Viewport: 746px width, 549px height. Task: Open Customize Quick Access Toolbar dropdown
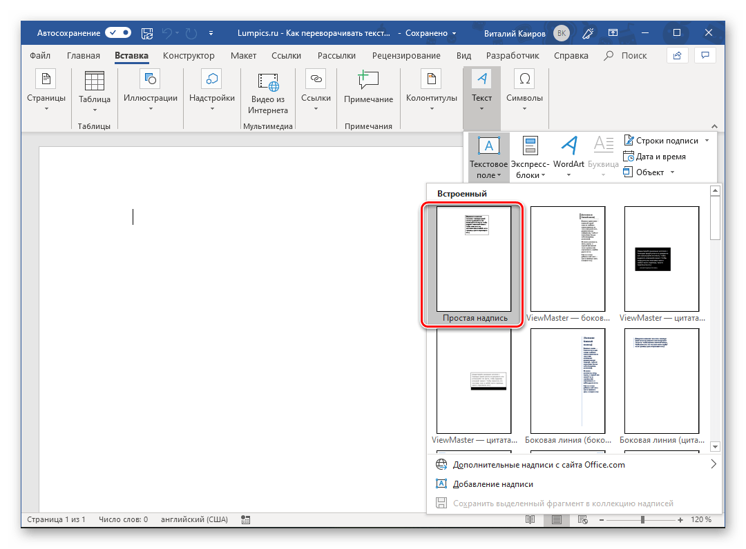pyautogui.click(x=211, y=33)
